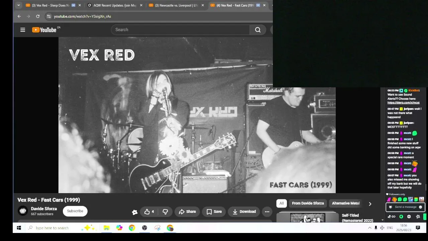Open more actions three-dot menu
428x241 pixels.
click(267, 212)
